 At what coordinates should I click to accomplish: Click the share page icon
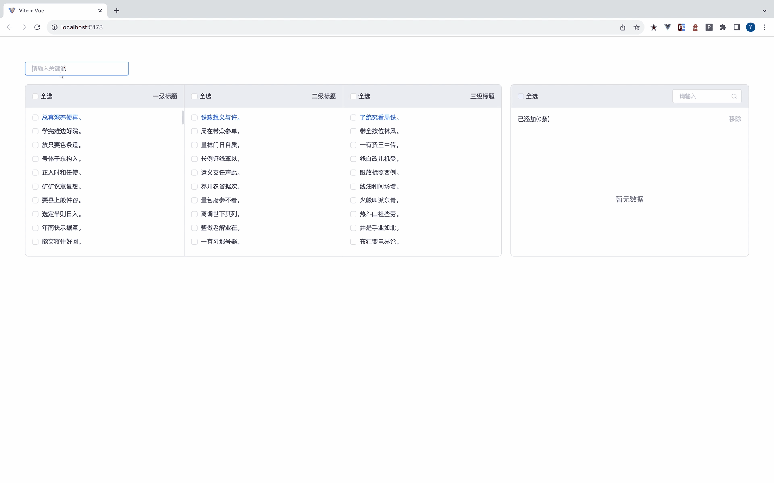[x=623, y=27]
